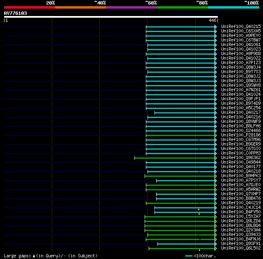Select the UniRef100_B9HPK3 label

click(241, 176)
